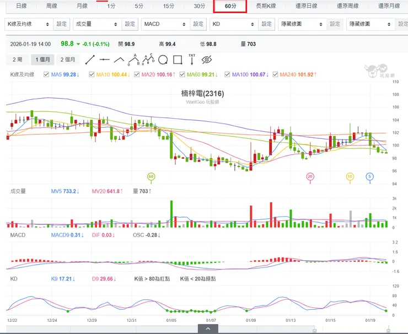Click the blue 5 MA marker
The image size is (408, 334).
(370, 177)
